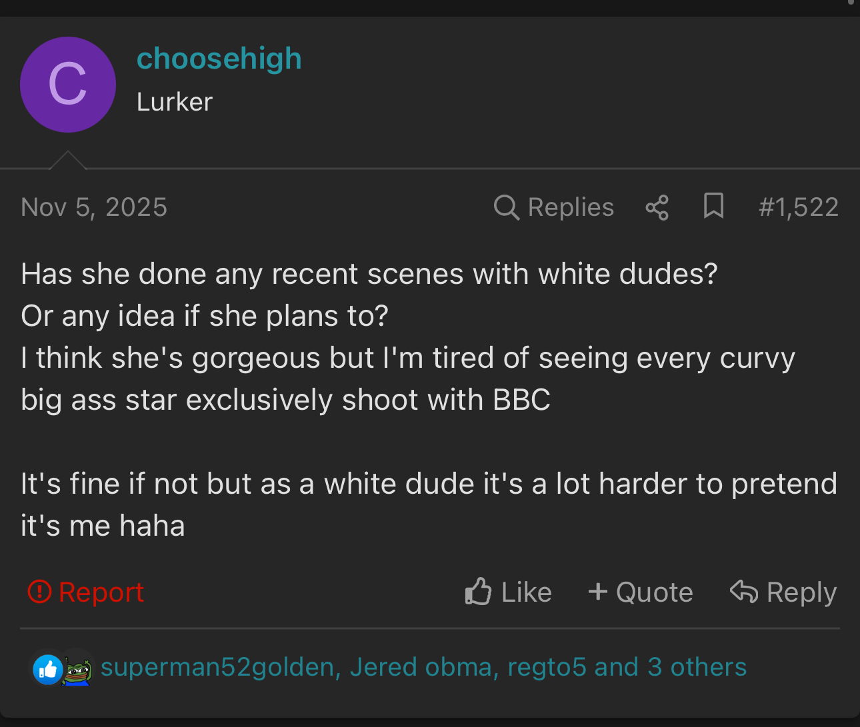Open the choosehigh user profile link

219,59
